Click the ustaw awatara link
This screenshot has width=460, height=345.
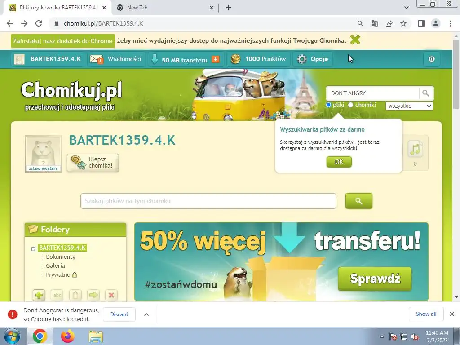[43, 168]
